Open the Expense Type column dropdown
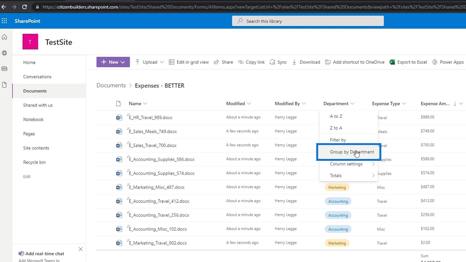This screenshot has width=466, height=262. (x=404, y=104)
